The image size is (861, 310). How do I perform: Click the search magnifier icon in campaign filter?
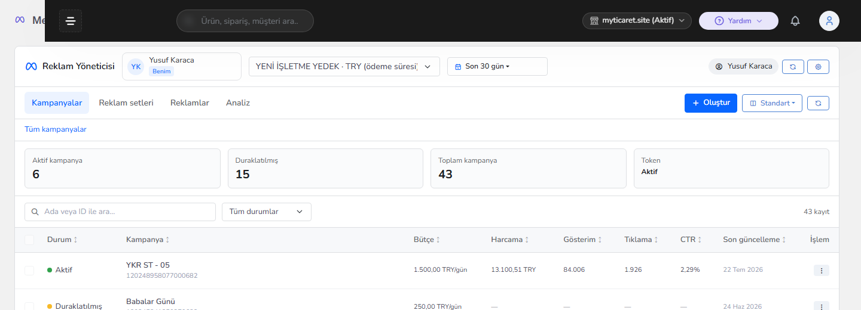35,212
